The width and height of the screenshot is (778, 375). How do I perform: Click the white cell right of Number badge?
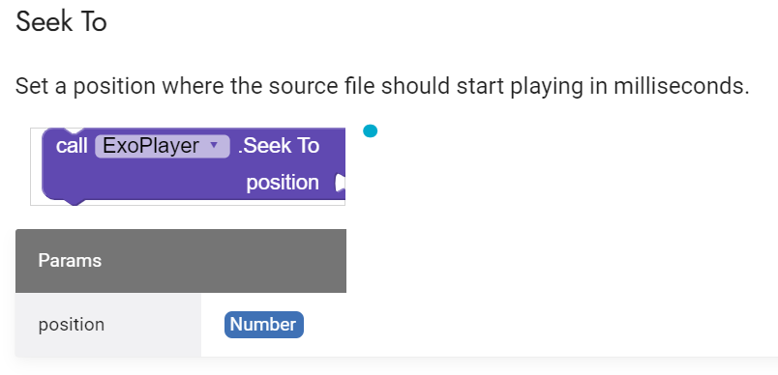coord(541,325)
